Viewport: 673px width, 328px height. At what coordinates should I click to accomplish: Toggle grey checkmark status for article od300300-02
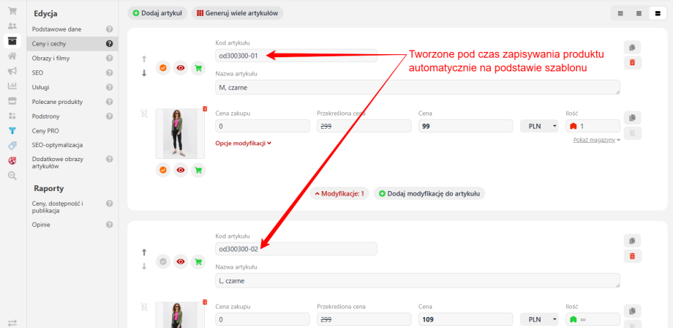pyautogui.click(x=163, y=261)
